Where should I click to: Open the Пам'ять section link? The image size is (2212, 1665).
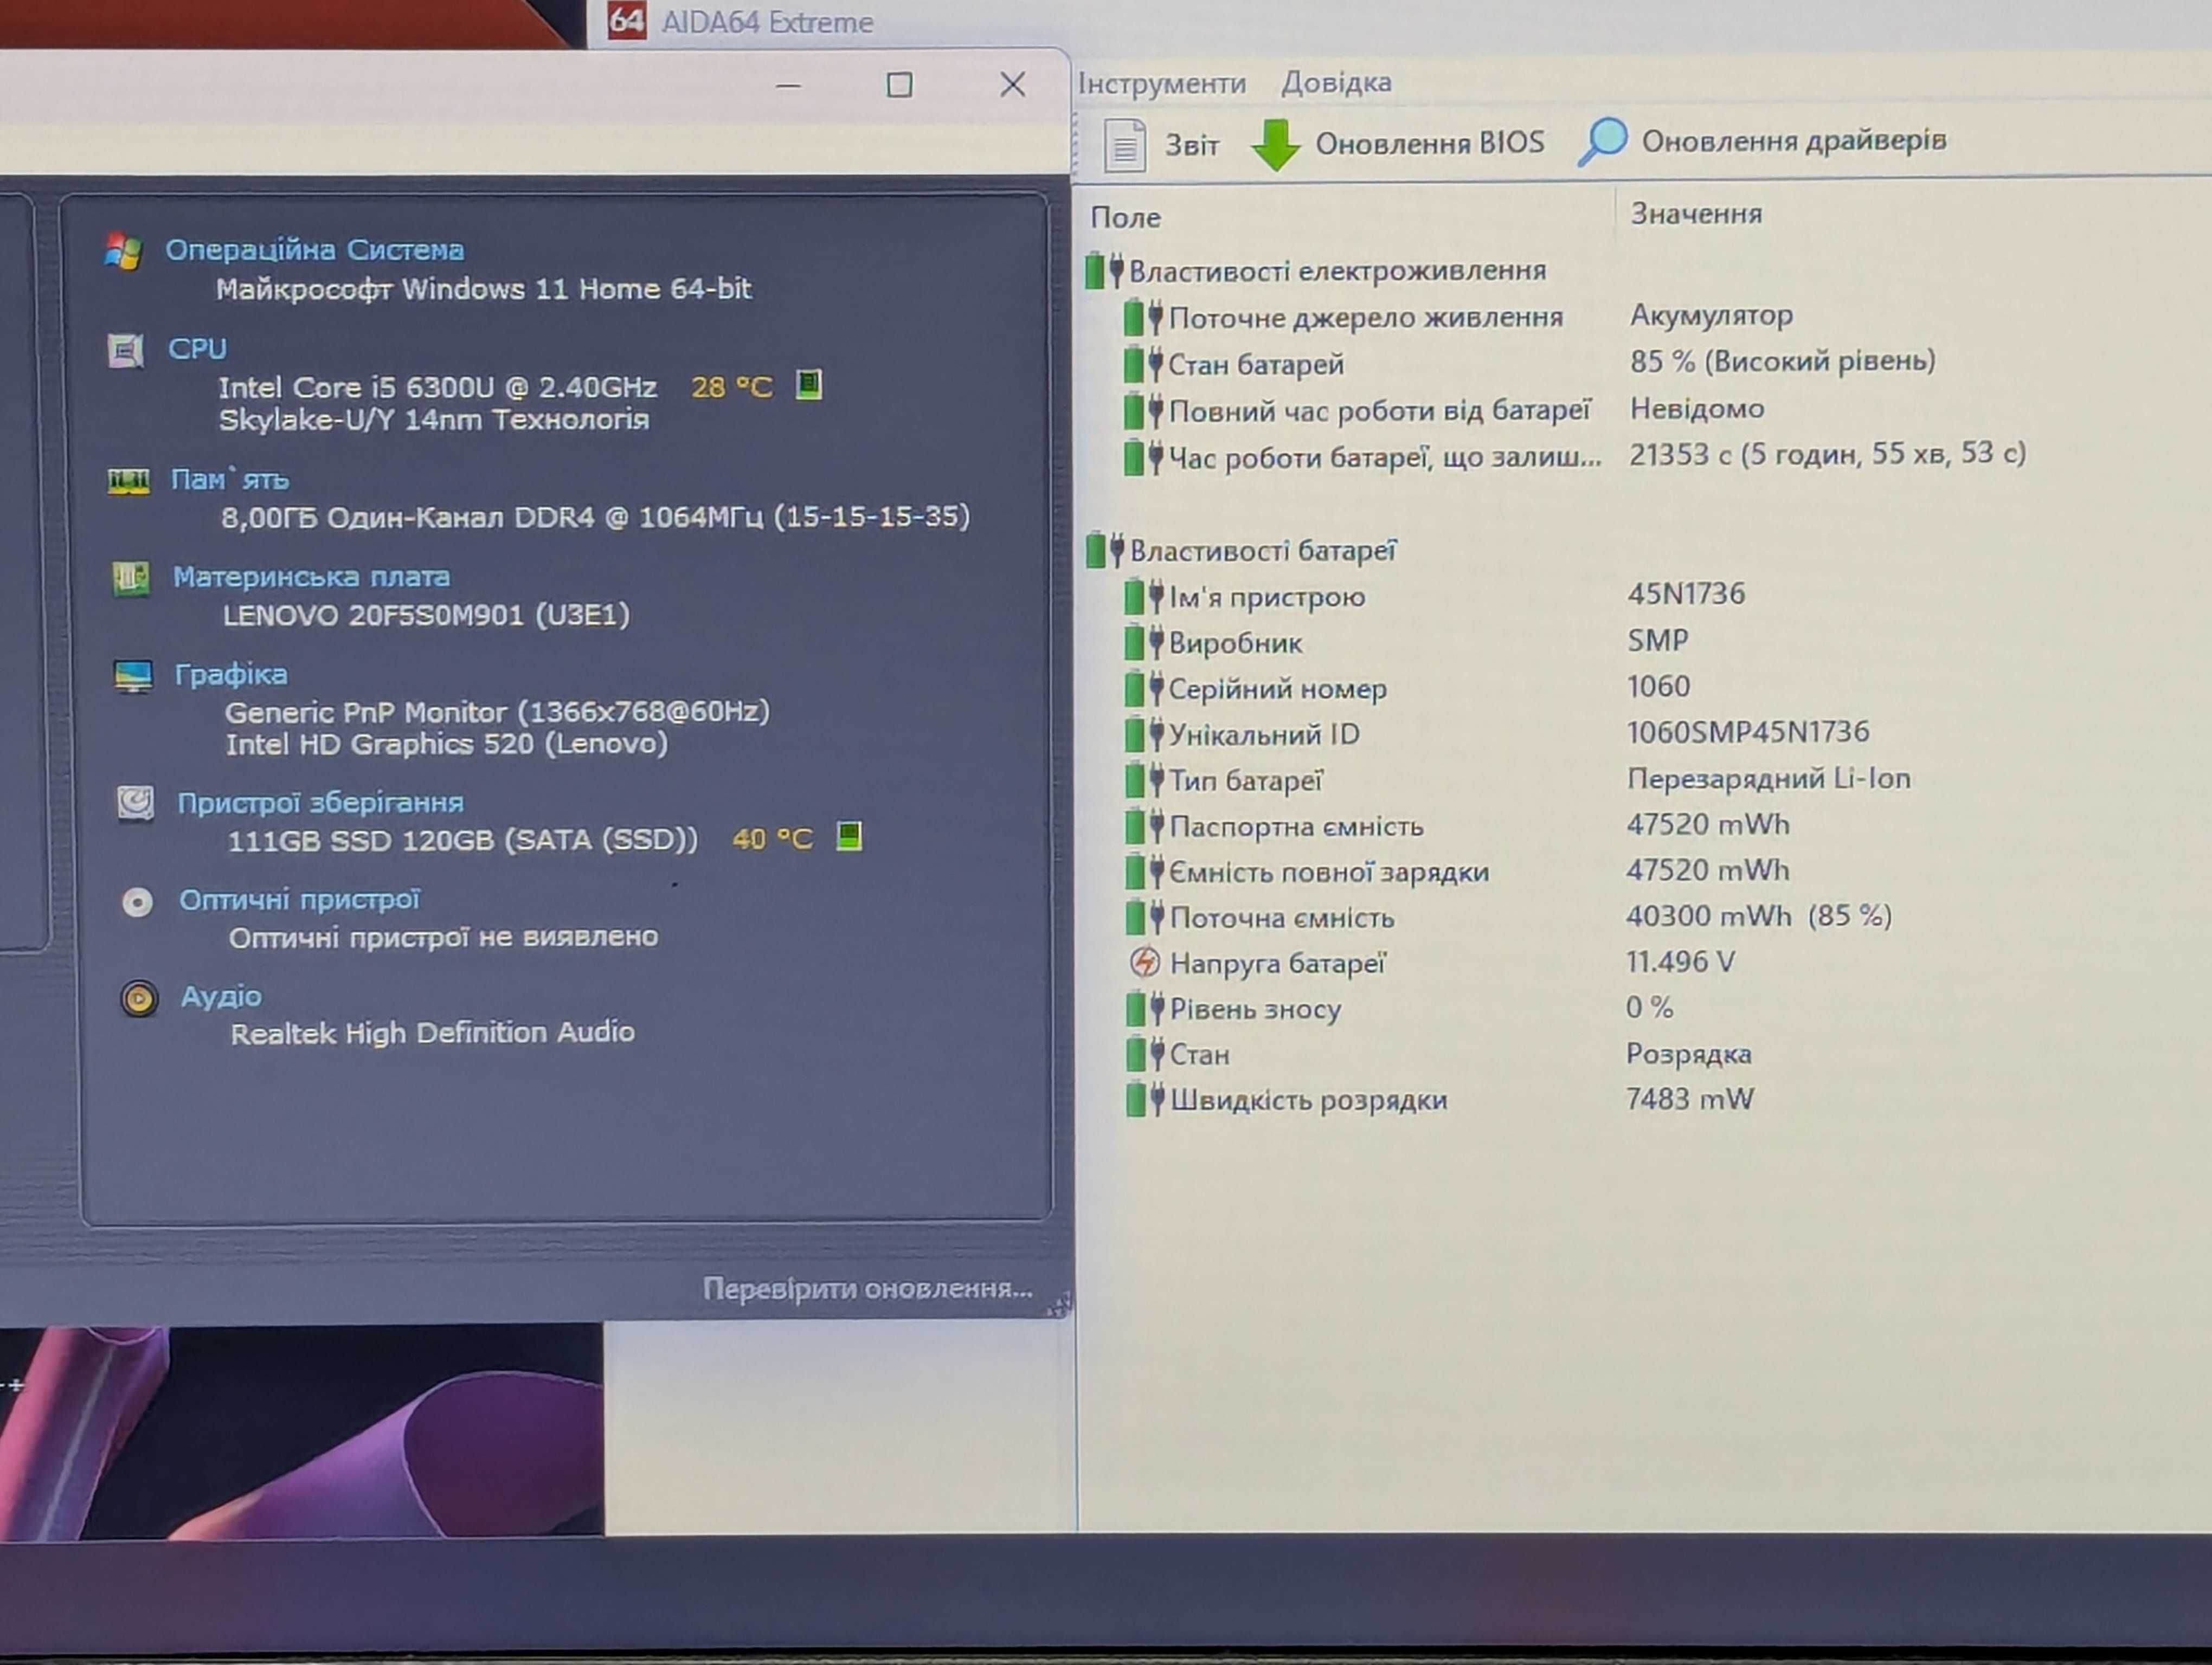point(230,480)
